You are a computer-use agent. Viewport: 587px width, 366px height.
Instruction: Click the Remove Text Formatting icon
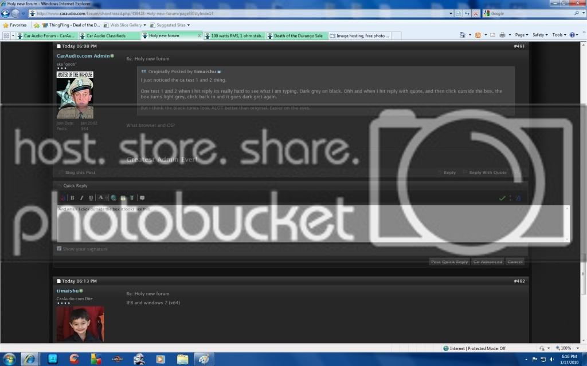pos(62,198)
